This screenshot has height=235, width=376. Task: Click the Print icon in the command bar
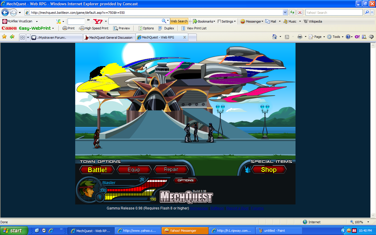(300, 37)
